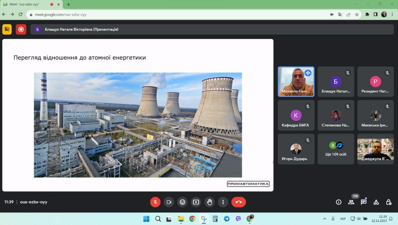The height and width of the screenshot is (225, 398).
Task: Toggle the camera button
Action: point(169,202)
